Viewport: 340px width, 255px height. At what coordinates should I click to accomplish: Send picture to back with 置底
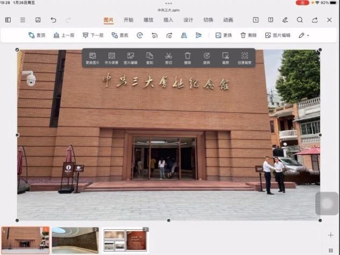(120, 35)
